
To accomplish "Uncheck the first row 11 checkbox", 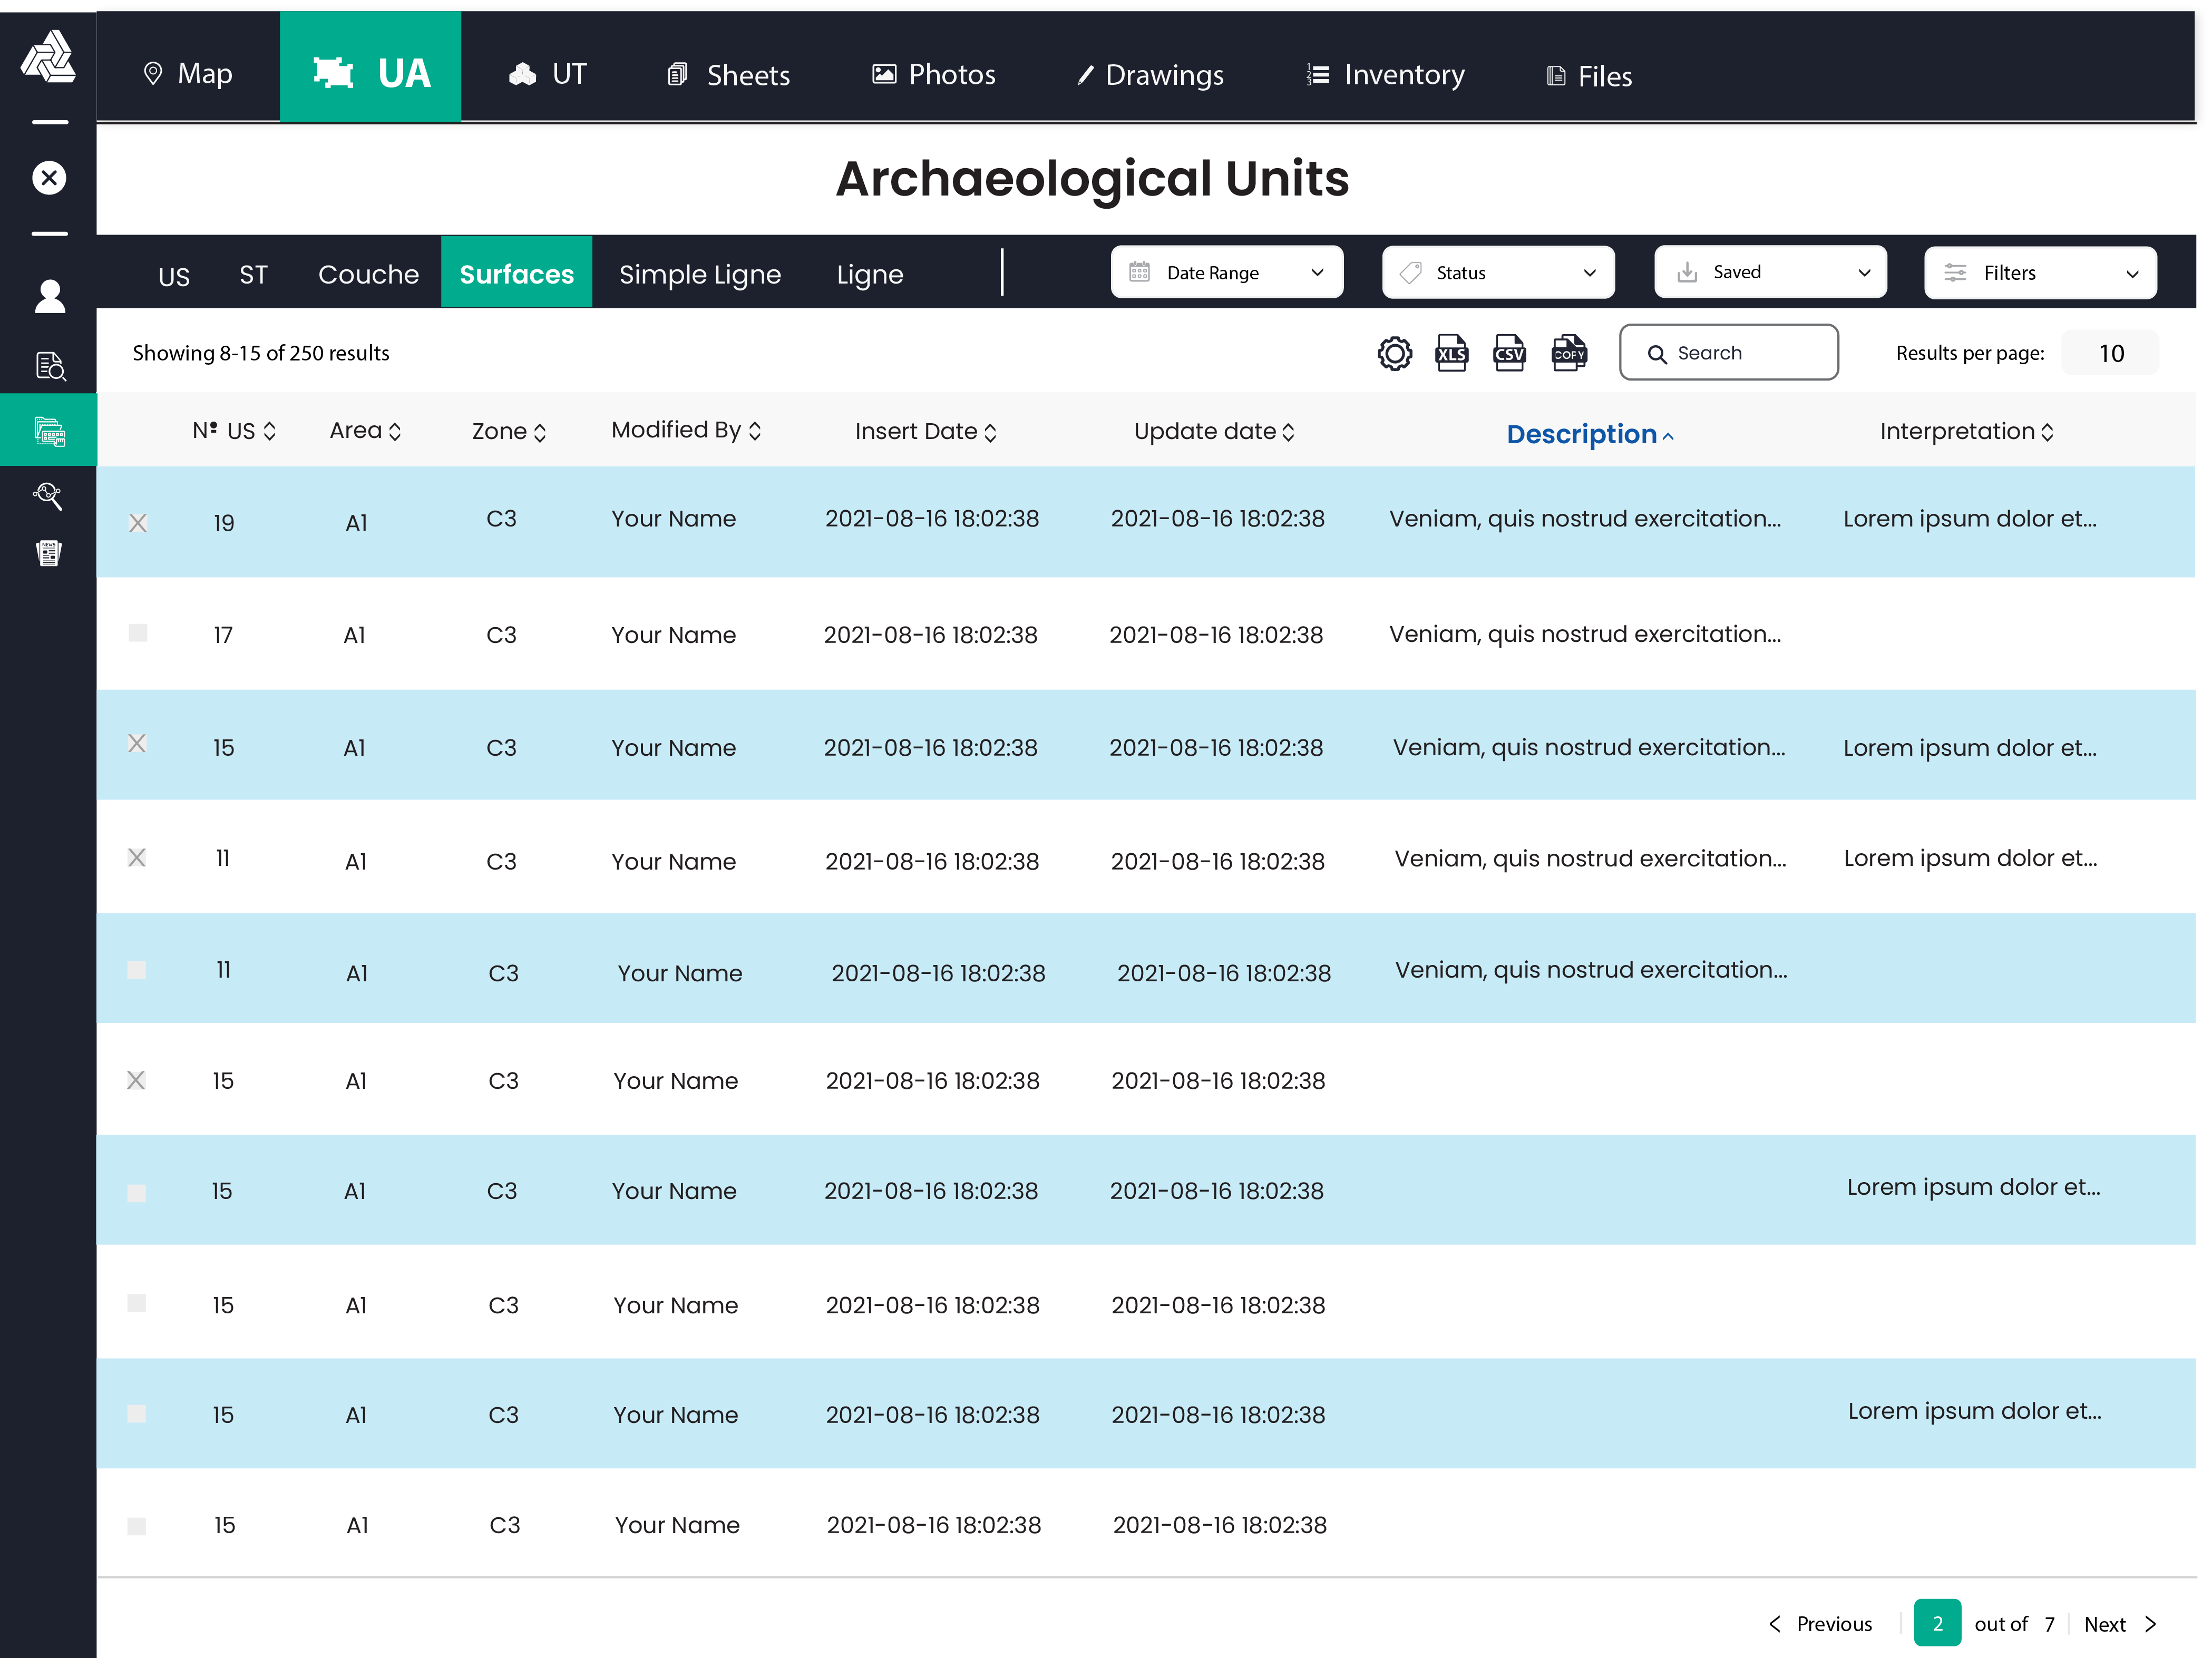I will (137, 858).
